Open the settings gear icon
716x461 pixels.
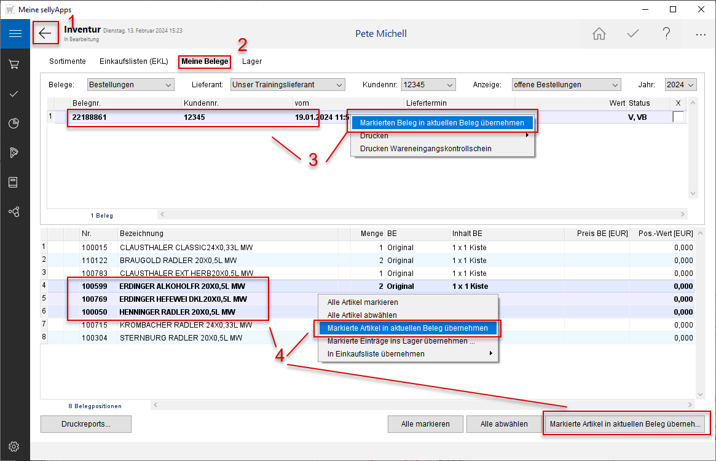click(x=15, y=446)
